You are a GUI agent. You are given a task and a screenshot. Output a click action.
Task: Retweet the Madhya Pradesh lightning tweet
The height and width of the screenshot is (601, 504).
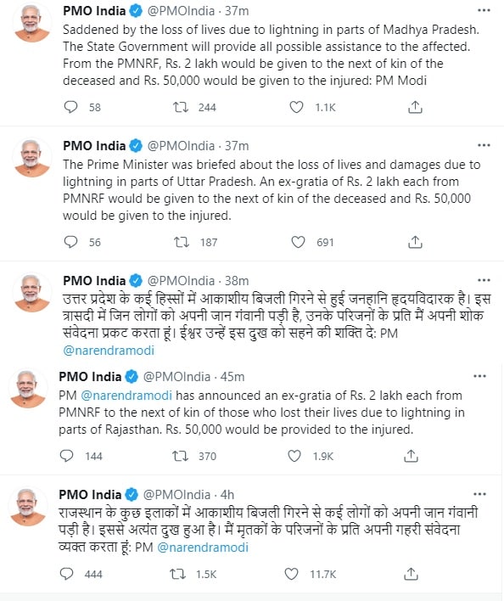coord(181,107)
